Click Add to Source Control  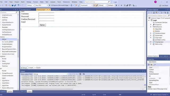coord(159,95)
